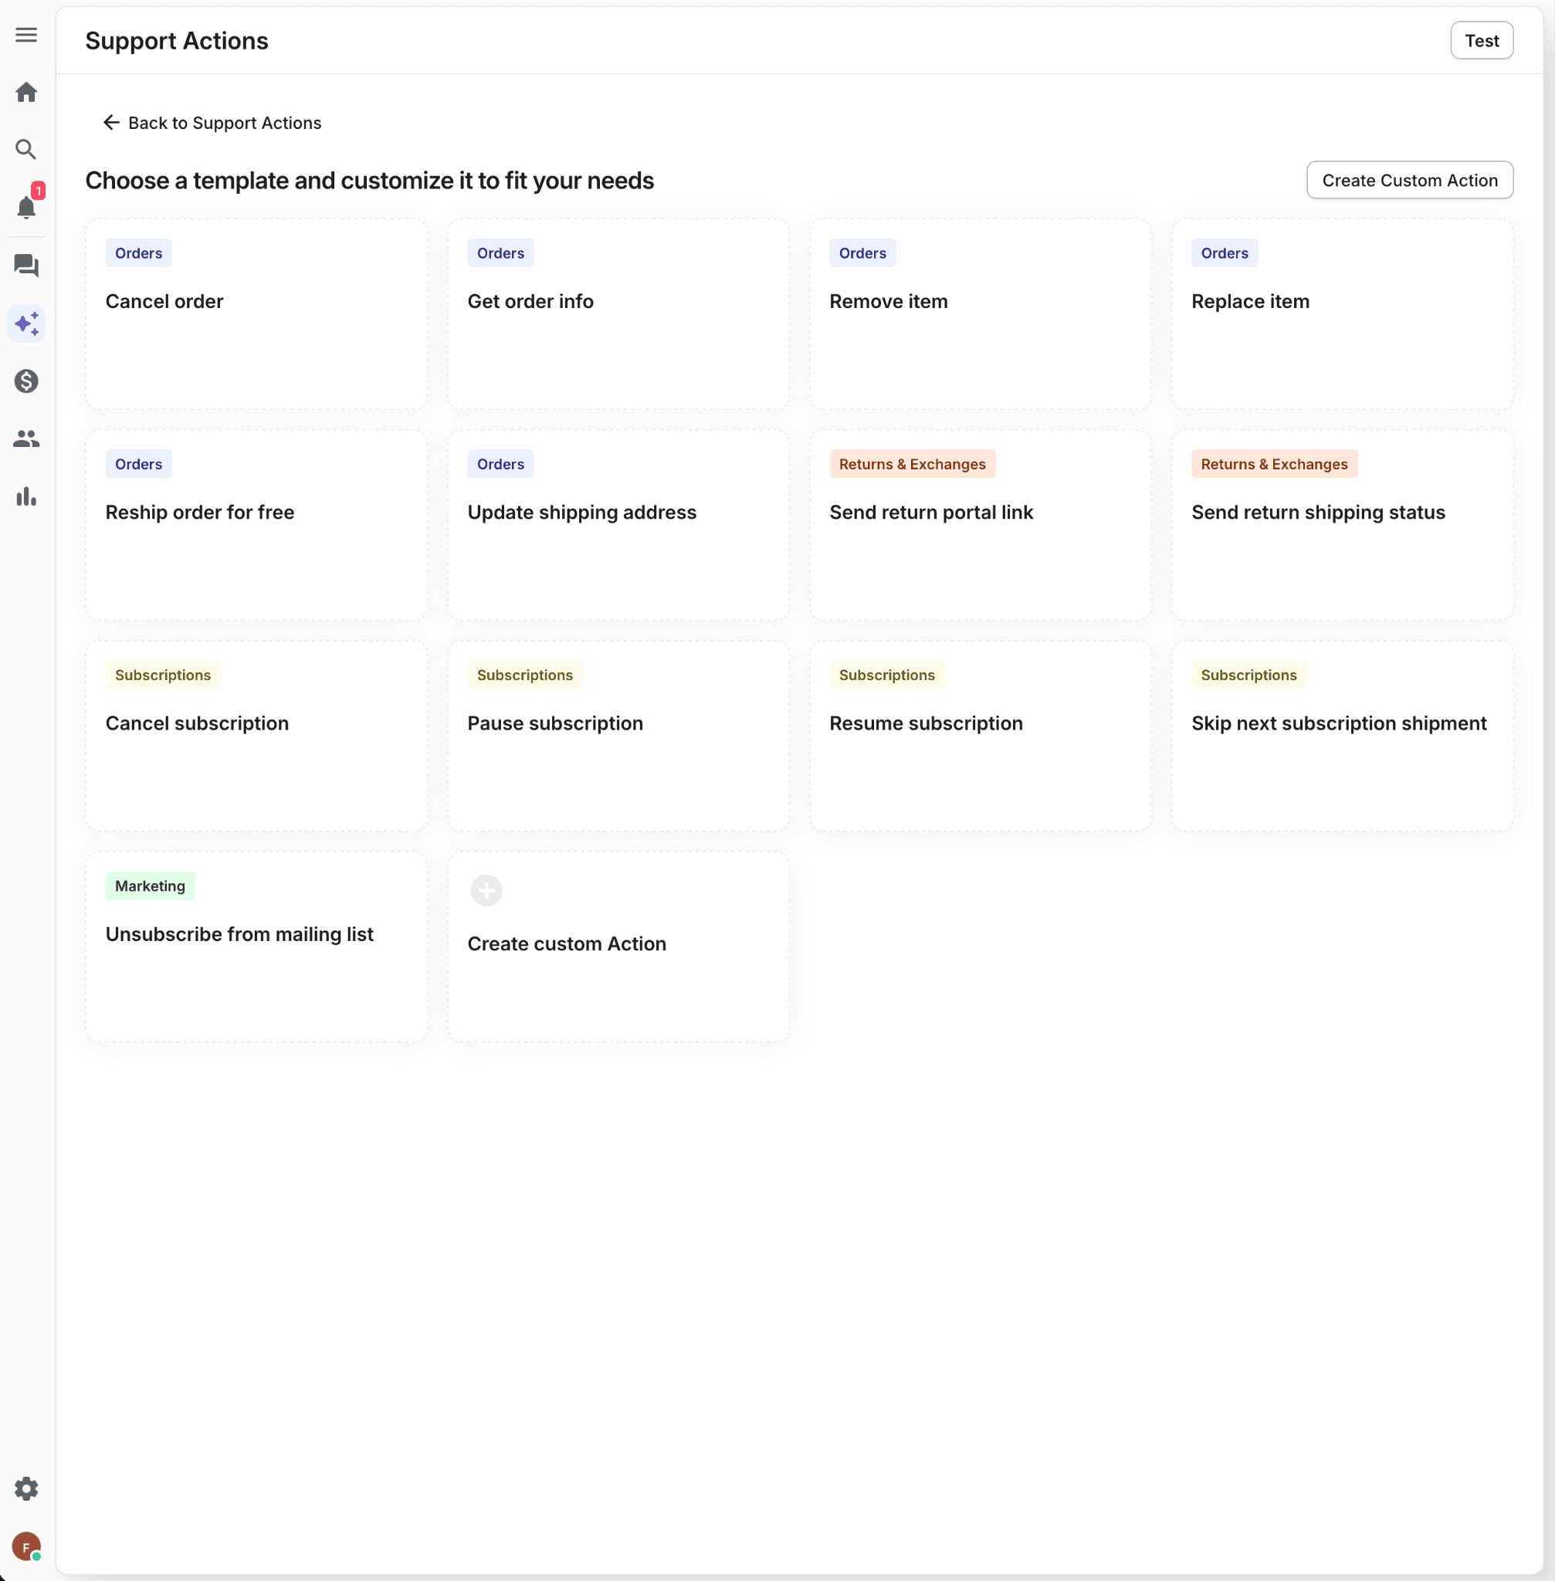This screenshot has height=1581, width=1555.
Task: Open the conversations chat icon
Action: [x=26, y=266]
